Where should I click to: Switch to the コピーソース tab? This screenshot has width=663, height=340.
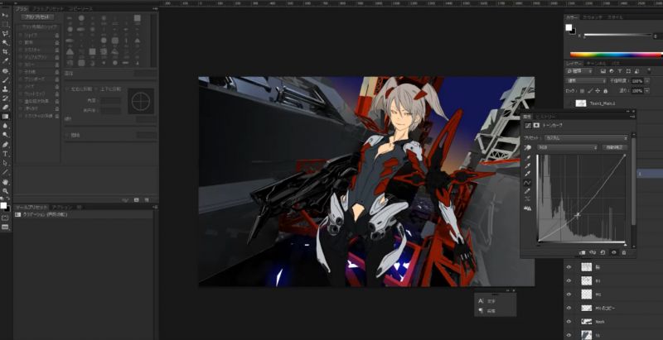[x=81, y=8]
